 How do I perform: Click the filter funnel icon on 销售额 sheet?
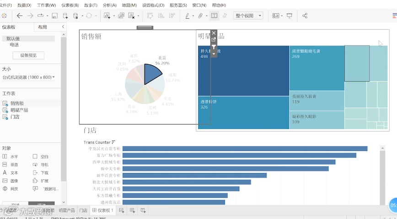214,47
